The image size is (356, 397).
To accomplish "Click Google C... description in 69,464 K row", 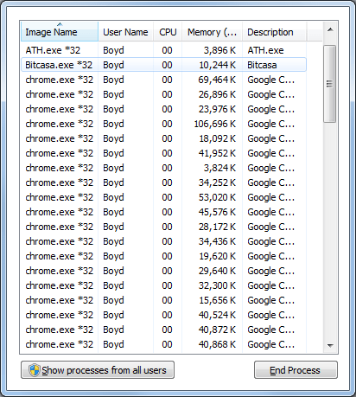I will point(271,80).
